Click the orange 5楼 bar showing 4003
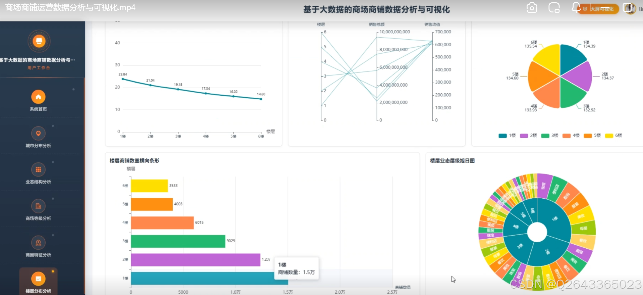 click(152, 204)
